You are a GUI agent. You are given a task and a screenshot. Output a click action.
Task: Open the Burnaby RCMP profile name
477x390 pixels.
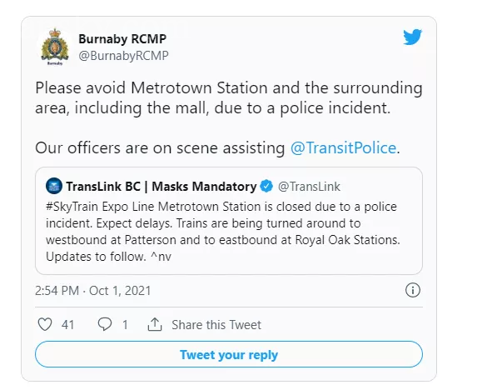tap(122, 39)
